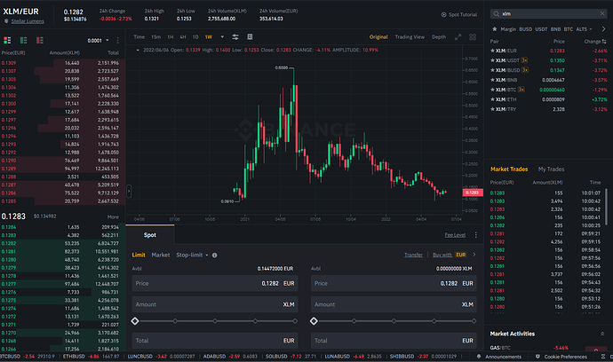Toggle favorite star for XLM/EUR pair

point(492,51)
